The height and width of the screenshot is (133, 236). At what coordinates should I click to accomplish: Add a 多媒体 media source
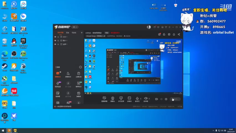click(129, 99)
